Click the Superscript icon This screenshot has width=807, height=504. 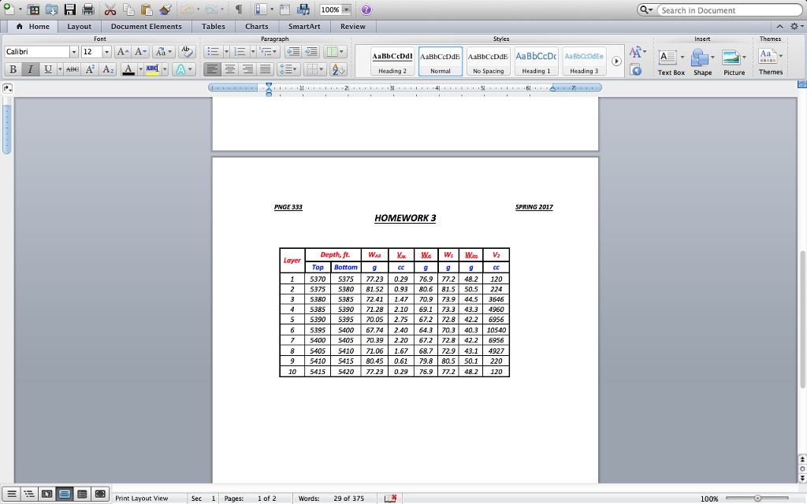pos(91,69)
